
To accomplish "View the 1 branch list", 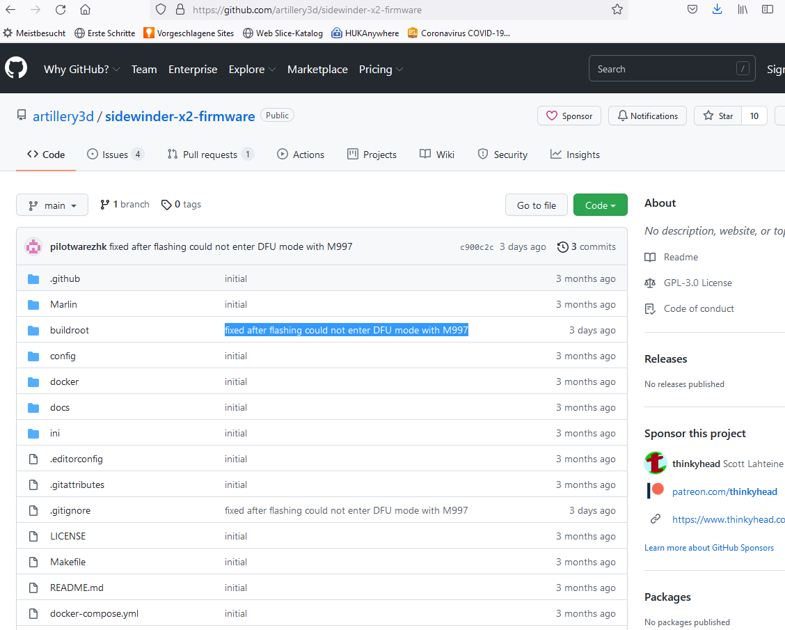I will (x=125, y=205).
